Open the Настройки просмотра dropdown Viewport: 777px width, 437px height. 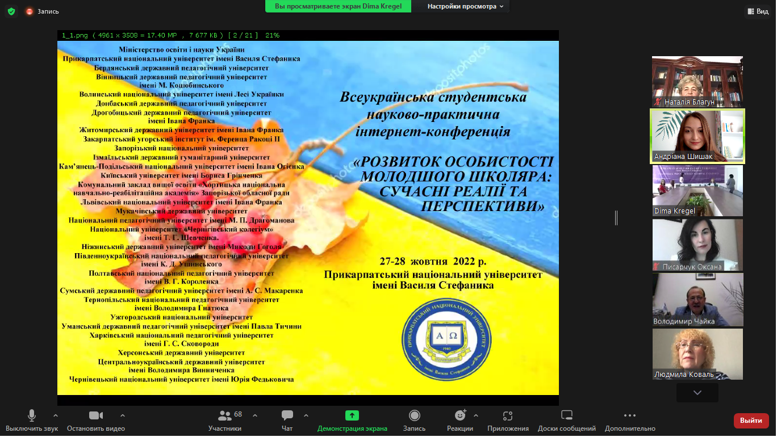click(x=466, y=6)
